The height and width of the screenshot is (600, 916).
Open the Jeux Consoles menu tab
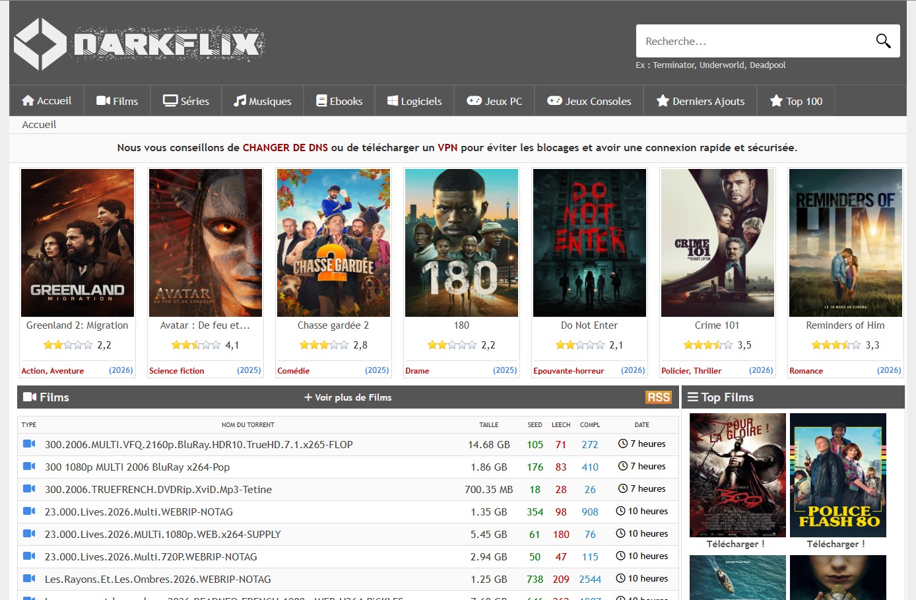coord(589,101)
